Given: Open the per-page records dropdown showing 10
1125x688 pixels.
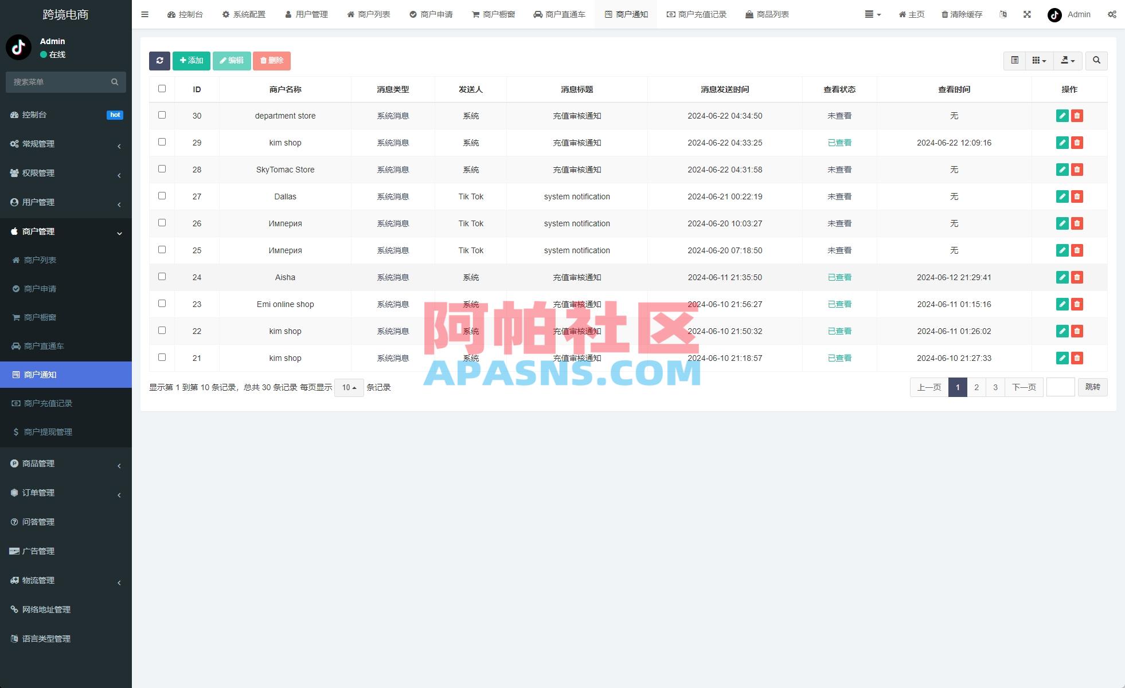Looking at the screenshot, I should (x=349, y=387).
